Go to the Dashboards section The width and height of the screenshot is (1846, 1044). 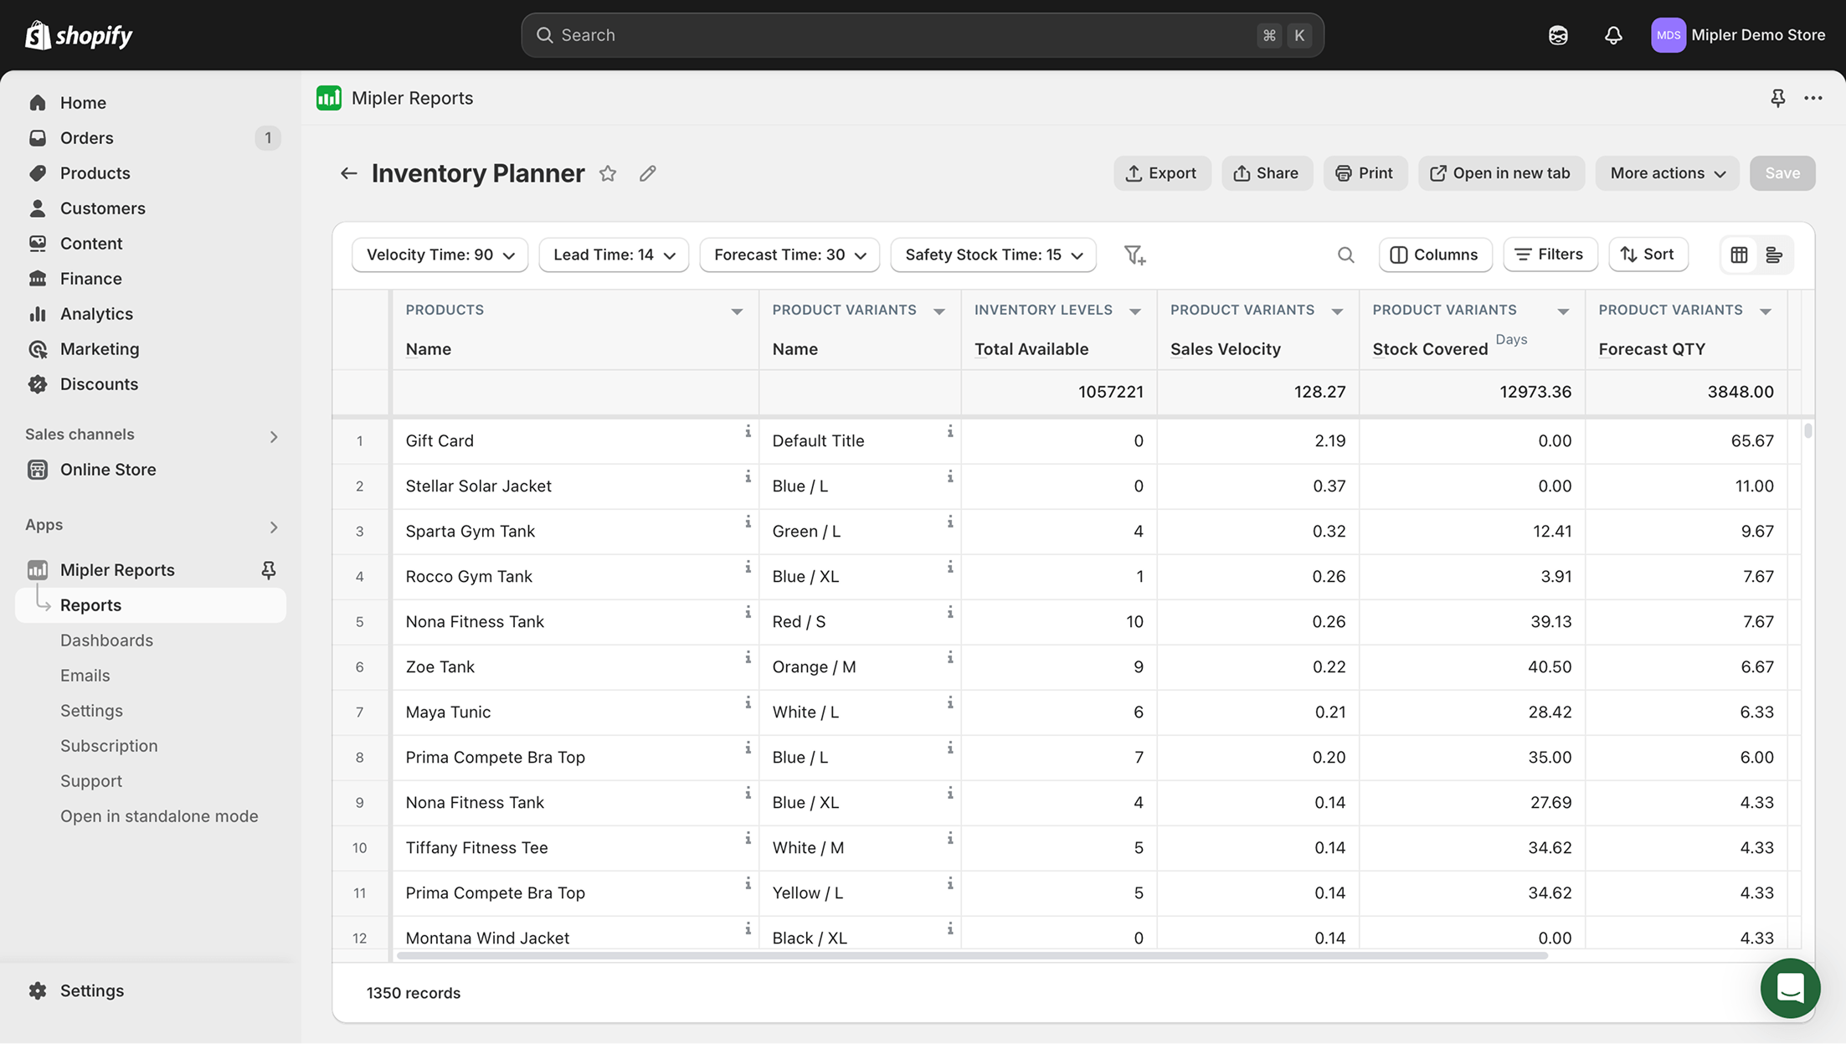(x=106, y=640)
